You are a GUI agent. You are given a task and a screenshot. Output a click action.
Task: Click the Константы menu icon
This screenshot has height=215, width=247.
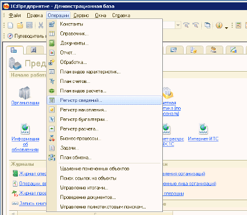pos(52,24)
